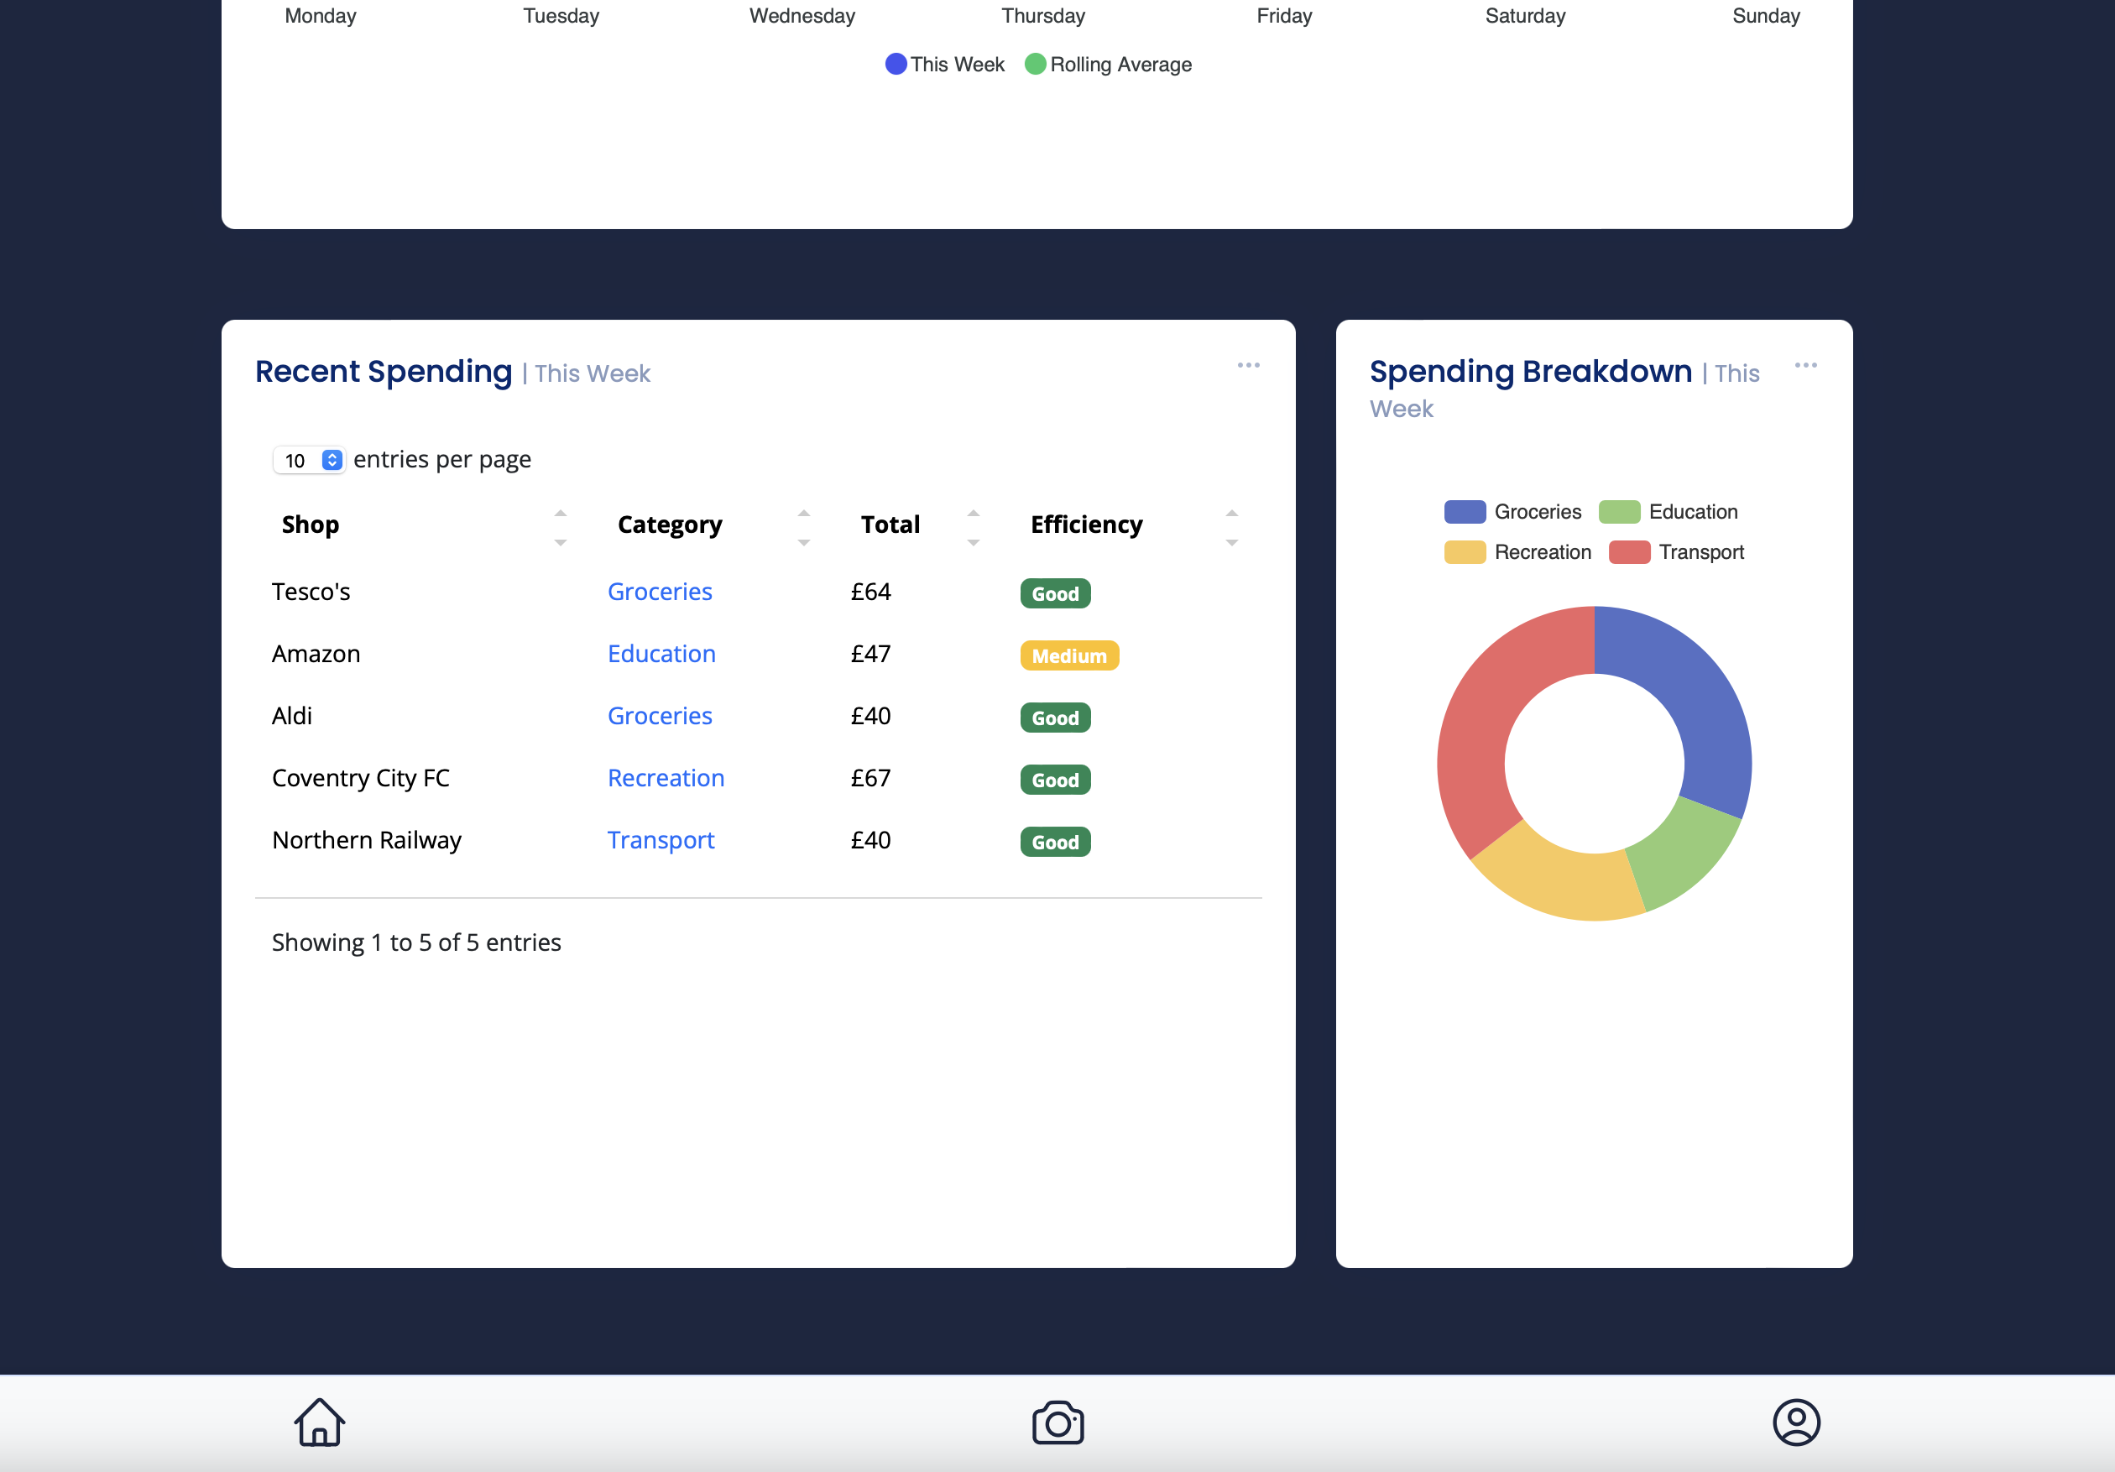Open the user profile icon
The height and width of the screenshot is (1472, 2115).
(x=1795, y=1422)
